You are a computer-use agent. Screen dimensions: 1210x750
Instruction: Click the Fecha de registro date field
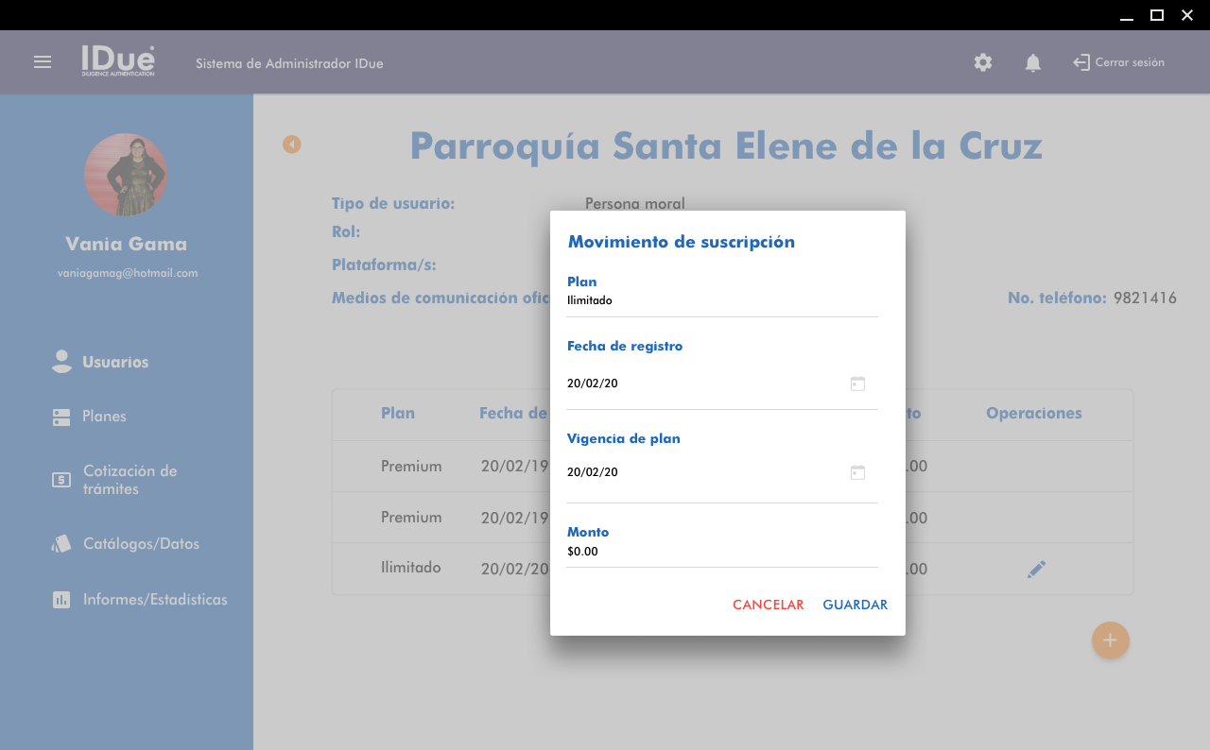tap(700, 384)
